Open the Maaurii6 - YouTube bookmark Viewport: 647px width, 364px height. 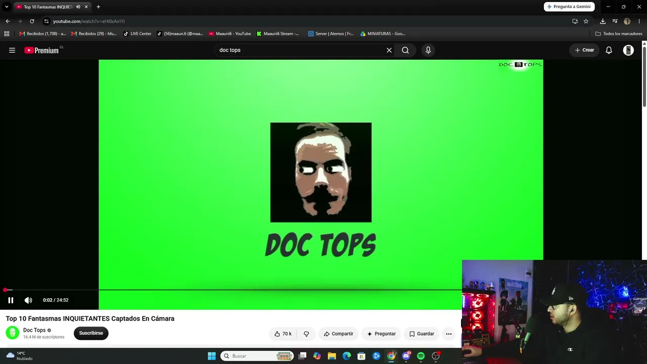pyautogui.click(x=230, y=34)
